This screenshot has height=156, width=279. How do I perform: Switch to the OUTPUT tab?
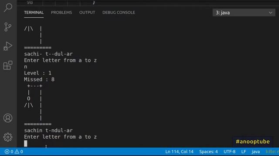pos(87,13)
